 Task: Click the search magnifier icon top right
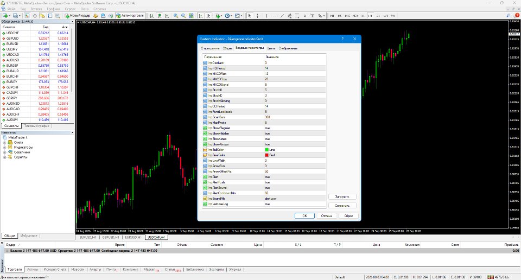(509, 16)
